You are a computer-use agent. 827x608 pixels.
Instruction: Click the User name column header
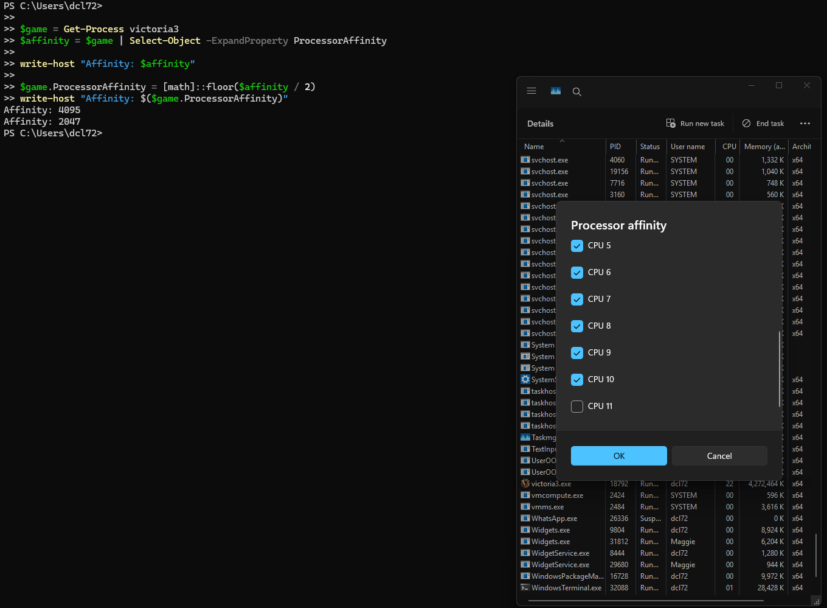click(x=688, y=147)
